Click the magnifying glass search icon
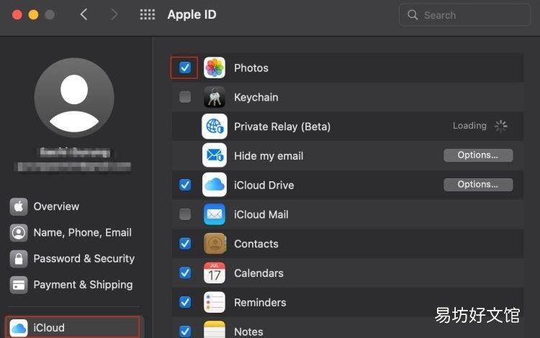Image resolution: width=540 pixels, height=338 pixels. [413, 15]
